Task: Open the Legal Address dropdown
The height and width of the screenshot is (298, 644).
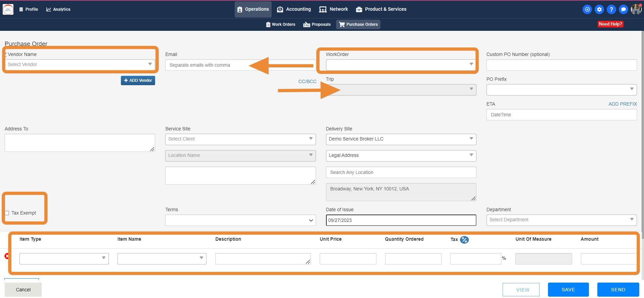Action: coord(401,156)
